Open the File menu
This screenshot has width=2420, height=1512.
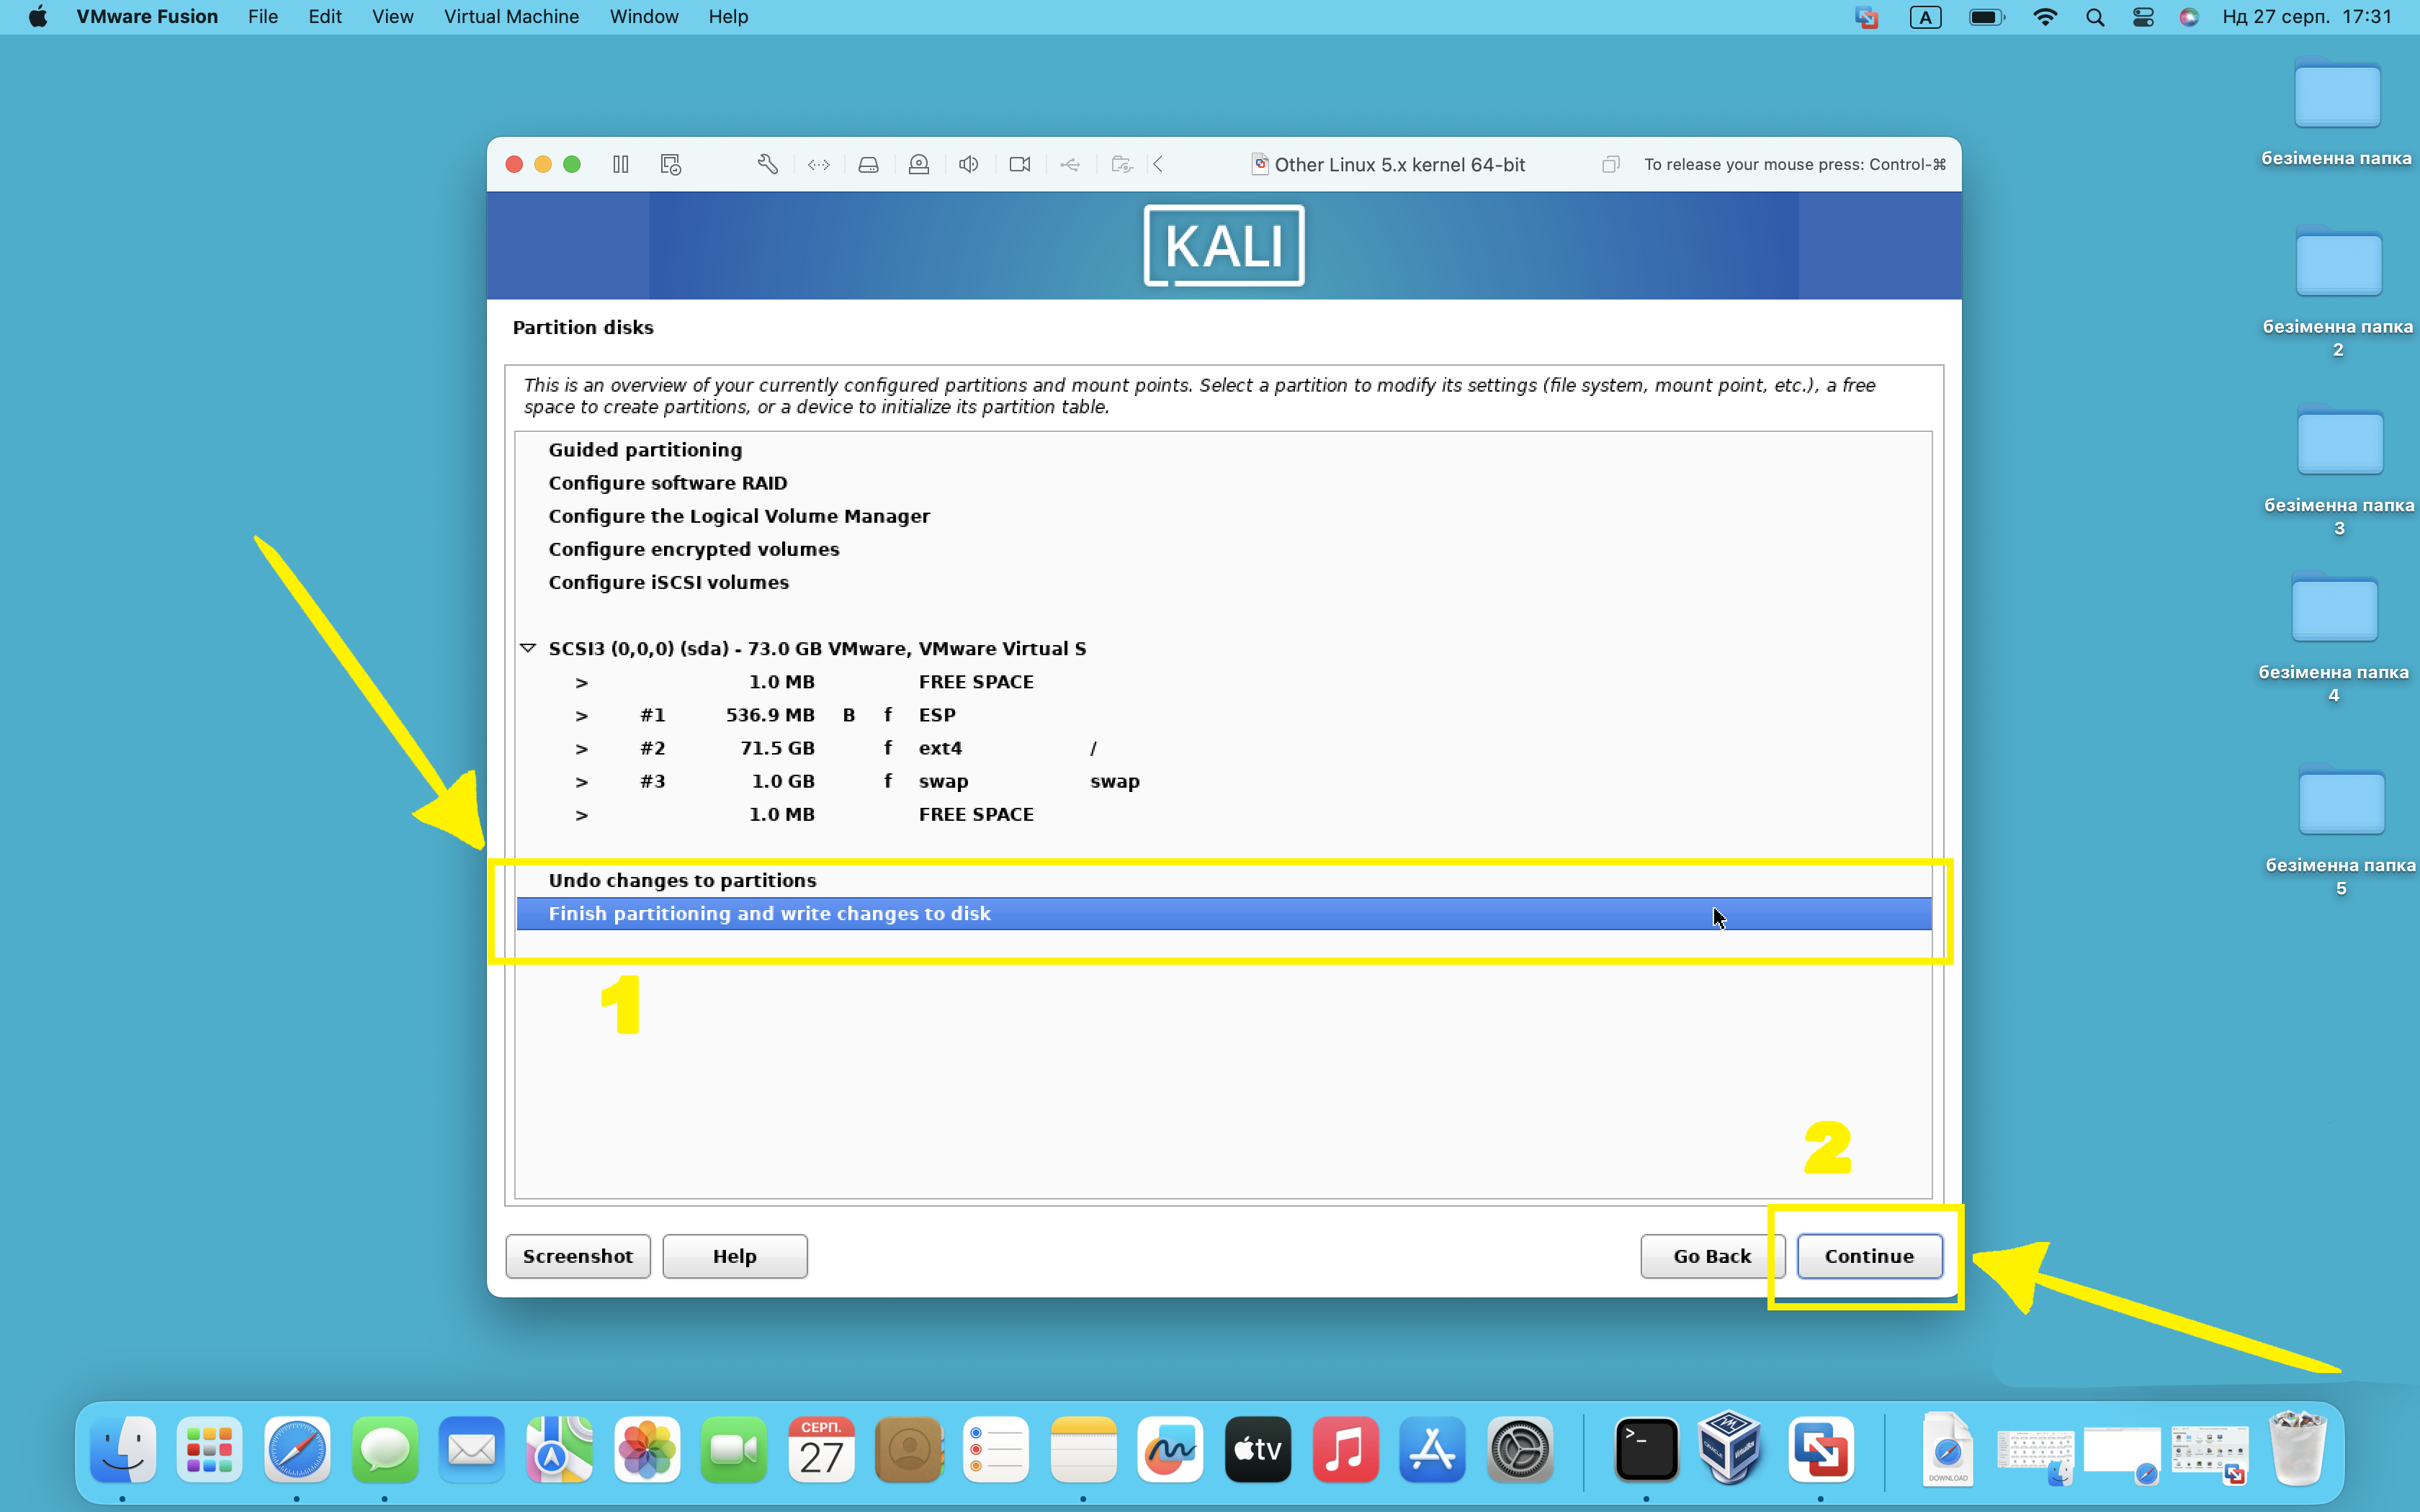point(263,17)
